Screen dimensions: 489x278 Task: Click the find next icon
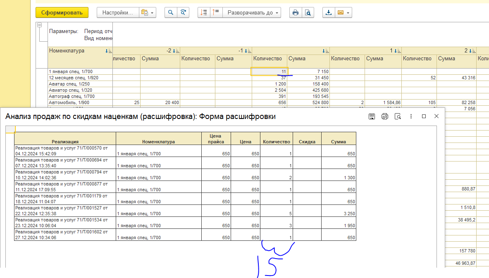coord(183,12)
